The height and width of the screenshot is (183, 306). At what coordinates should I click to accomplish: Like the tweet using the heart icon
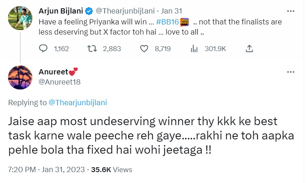(144, 48)
